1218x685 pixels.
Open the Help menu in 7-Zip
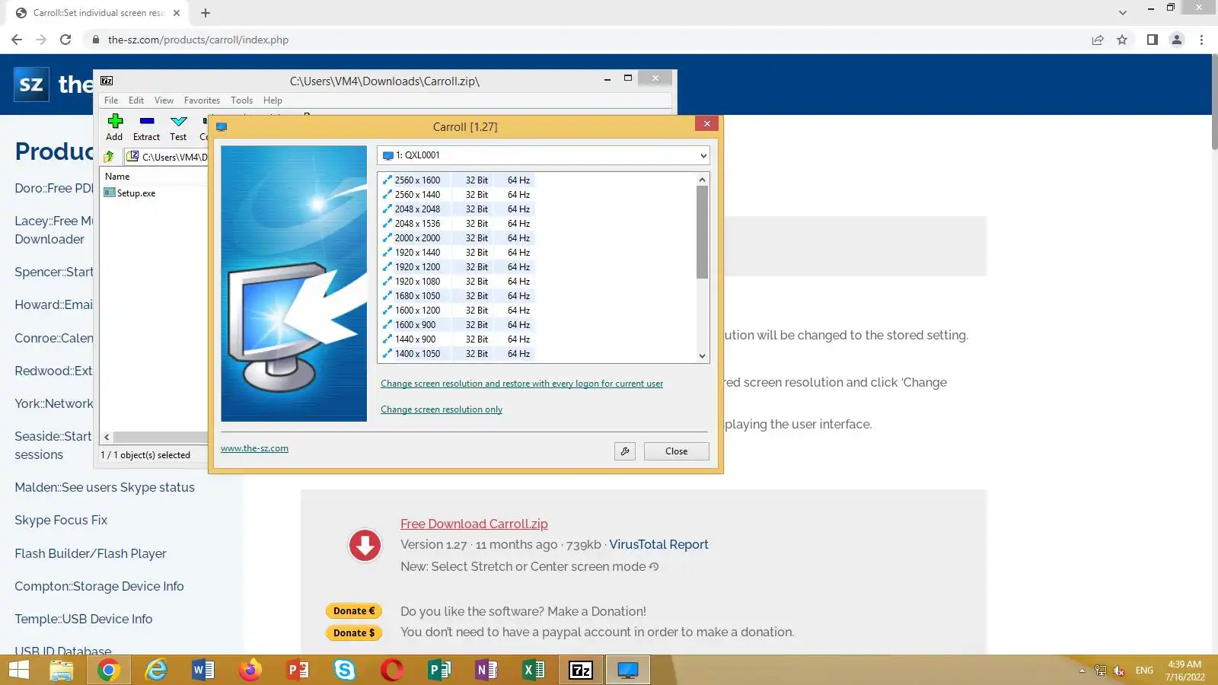(273, 100)
